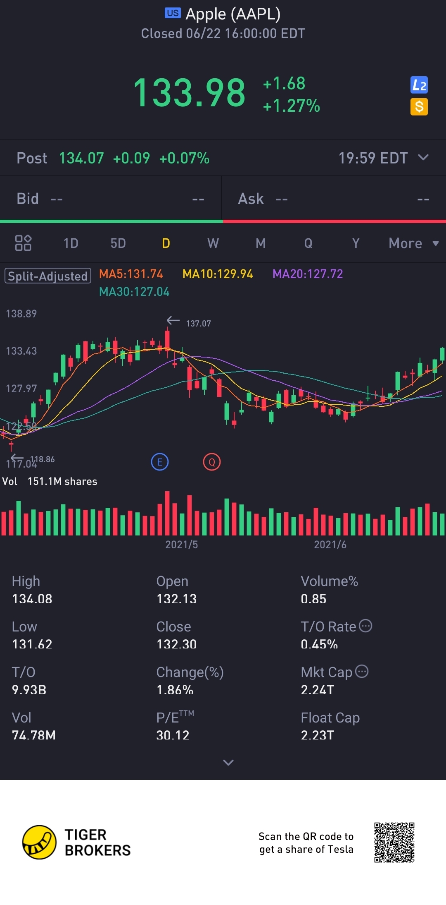
Task: Tap the Close 132.30 value
Action: click(177, 644)
